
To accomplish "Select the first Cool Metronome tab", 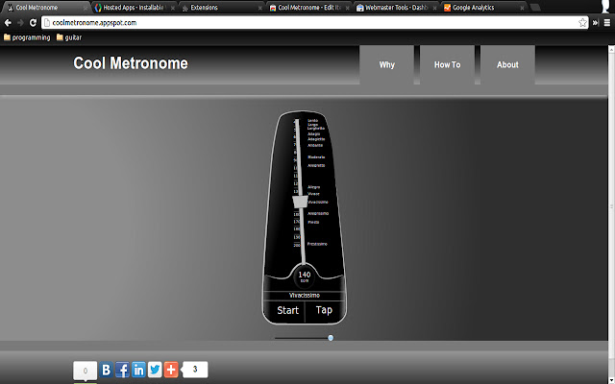I will pos(46,8).
